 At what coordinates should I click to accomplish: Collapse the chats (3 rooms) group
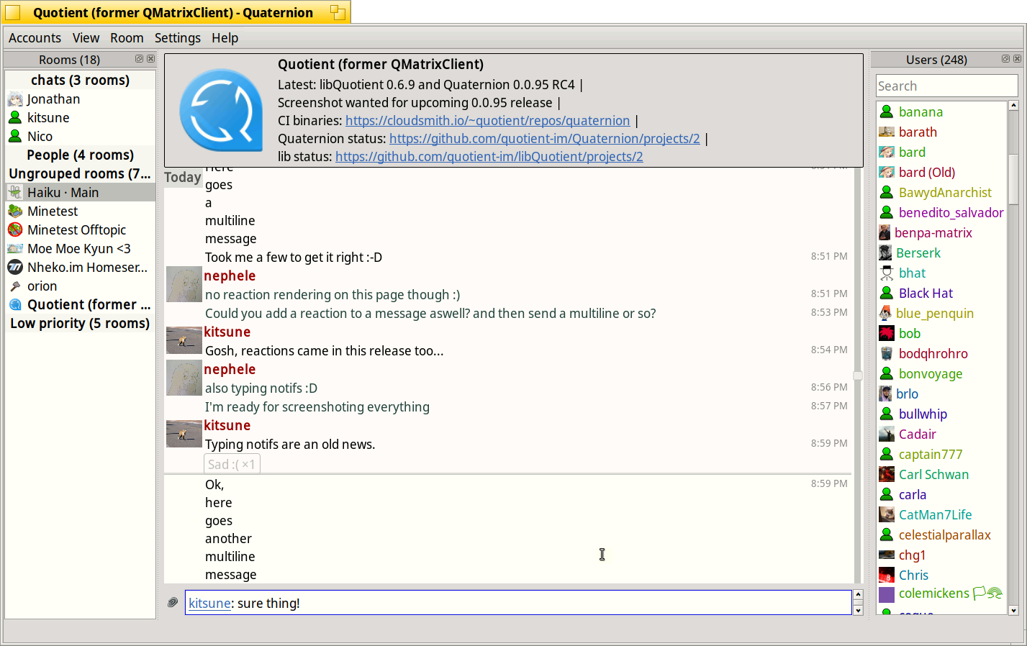(80, 80)
